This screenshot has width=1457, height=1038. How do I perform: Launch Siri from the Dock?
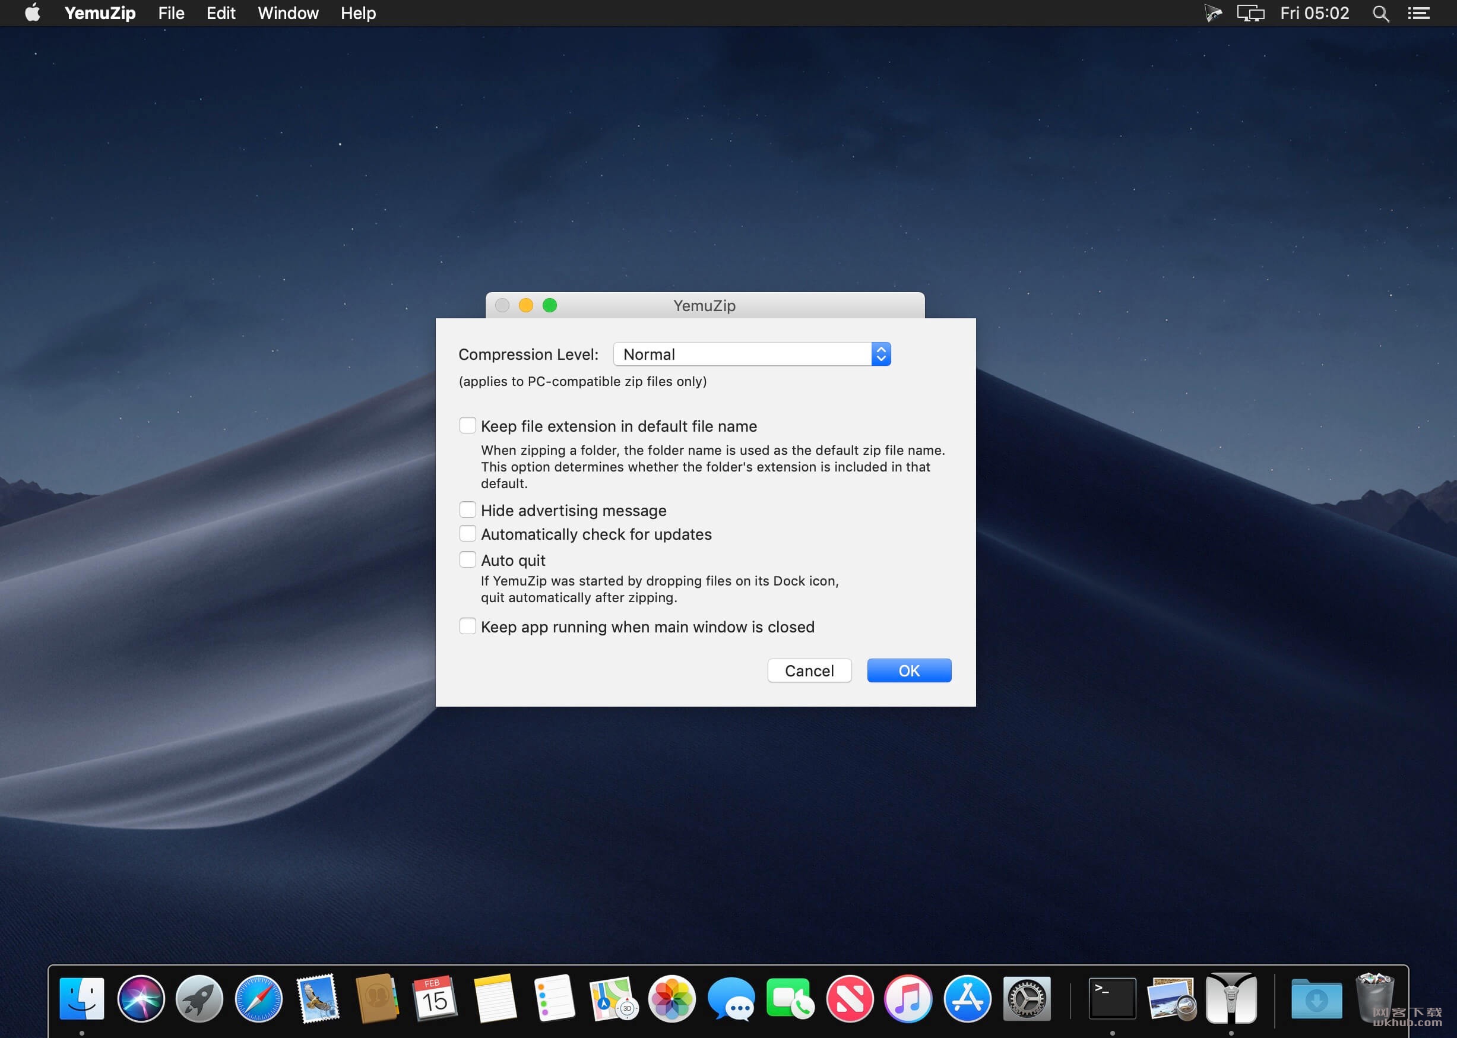[141, 998]
